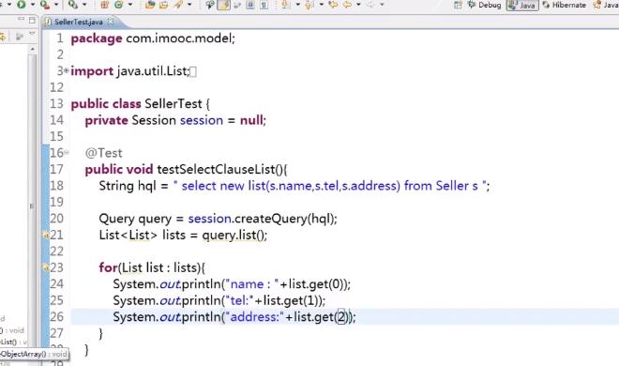The image size is (619, 366).
Task: Select the SellerTest.java editor tab
Action: pyautogui.click(x=79, y=22)
